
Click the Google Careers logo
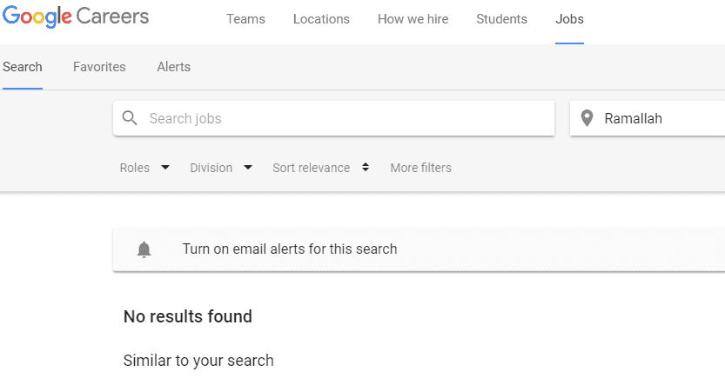pos(75,17)
